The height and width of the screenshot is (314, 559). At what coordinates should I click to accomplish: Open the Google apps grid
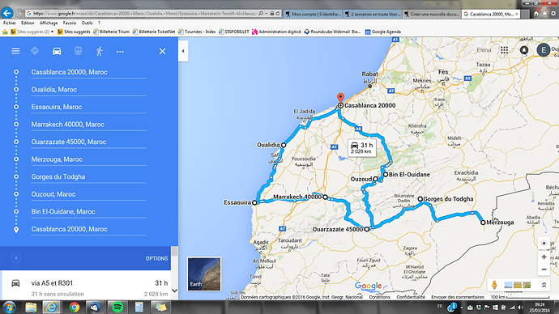pyautogui.click(x=504, y=50)
